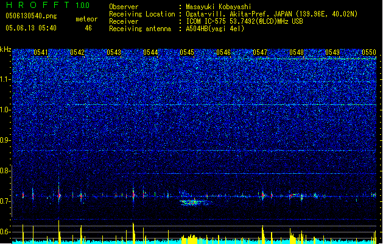
Task: Click the HROFFT 1.0.0 title text
Action: click(x=48, y=5)
